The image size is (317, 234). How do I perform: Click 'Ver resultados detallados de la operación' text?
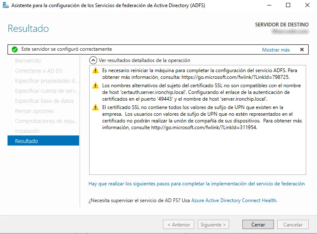[x=144, y=60]
